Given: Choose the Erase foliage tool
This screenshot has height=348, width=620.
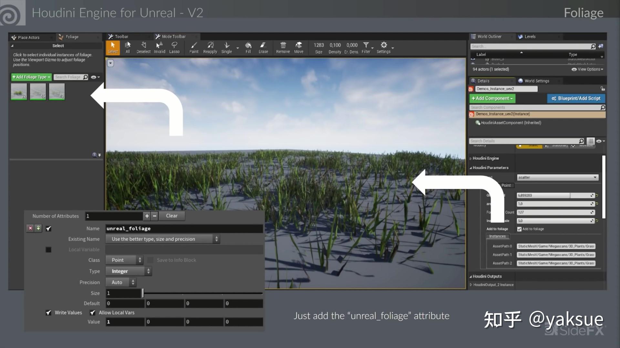Looking at the screenshot, I should click(x=263, y=47).
